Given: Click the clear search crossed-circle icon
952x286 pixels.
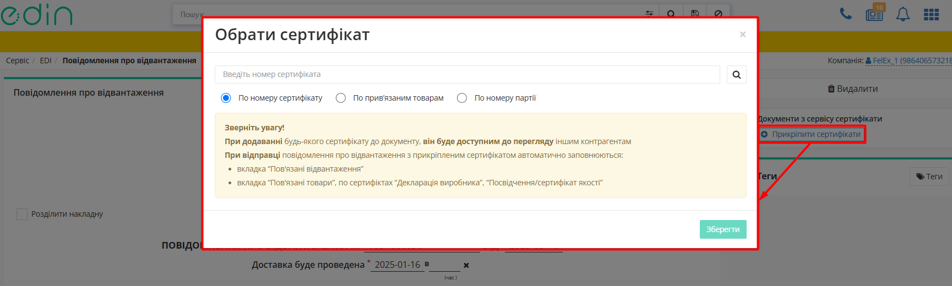Looking at the screenshot, I should [719, 14].
